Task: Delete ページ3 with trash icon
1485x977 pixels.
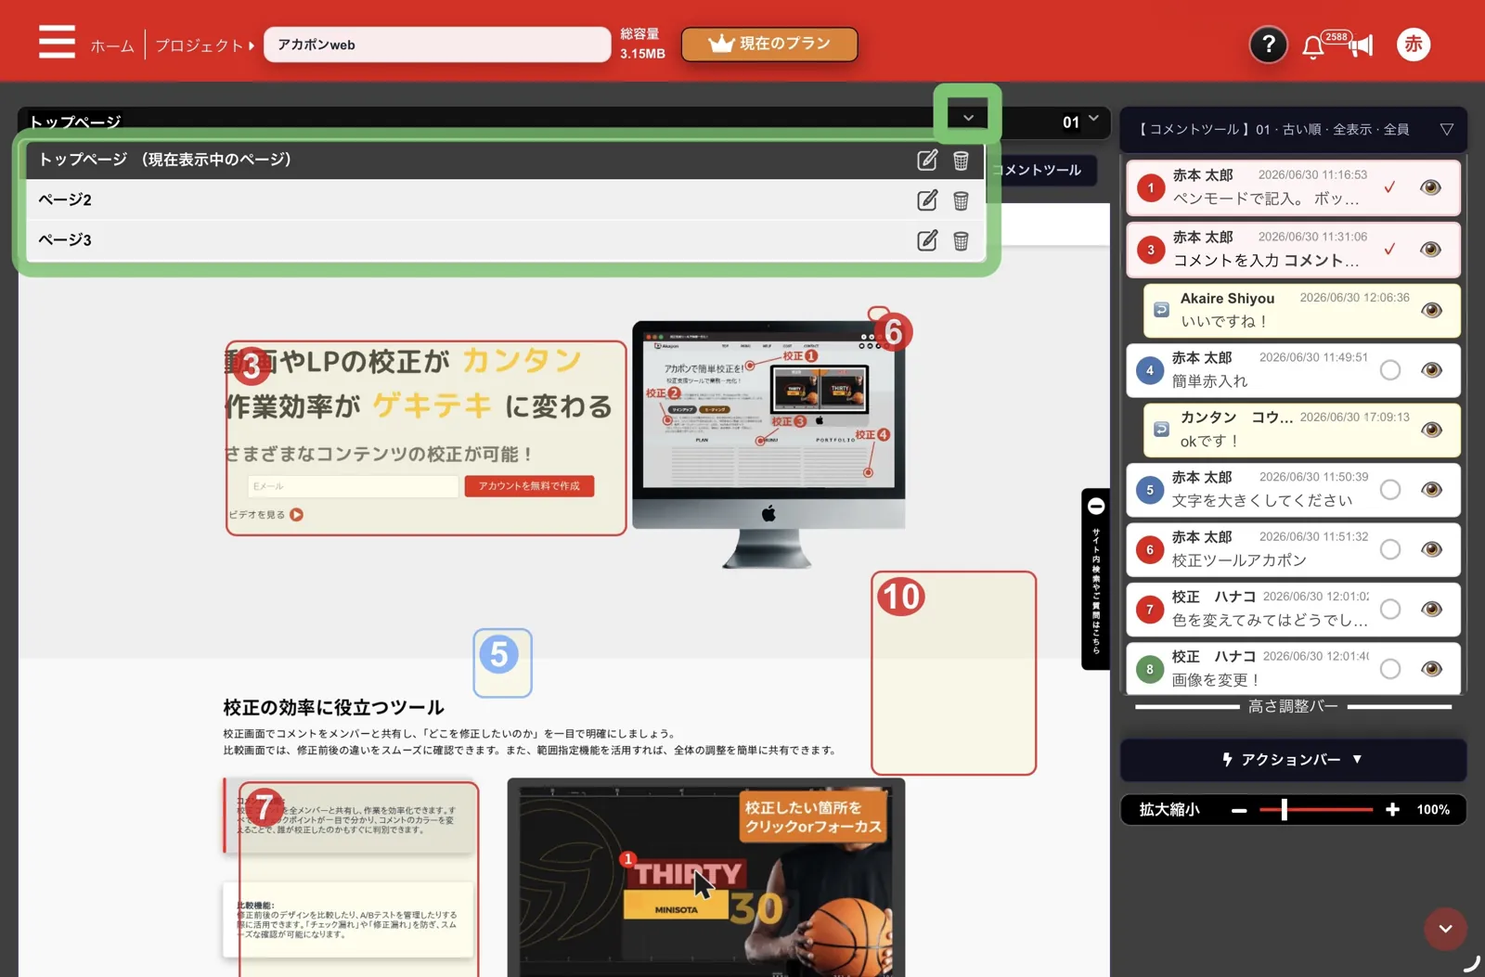Action: tap(961, 240)
